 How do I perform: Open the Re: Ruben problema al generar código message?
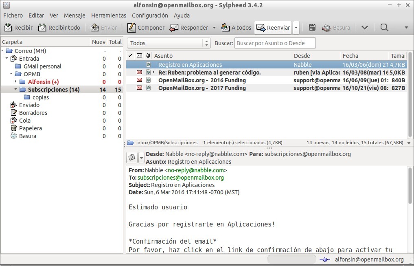coord(266,73)
